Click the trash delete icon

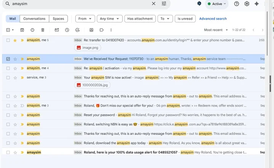43,30
